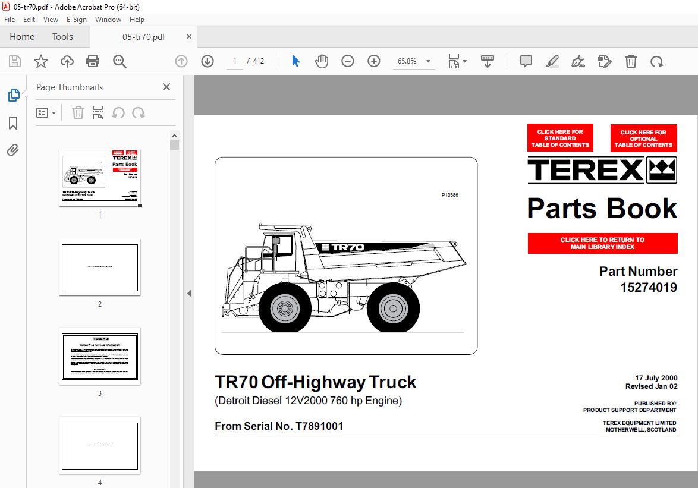Select the 05-tr70.pdf document tab
698x488 pixels.
(144, 37)
